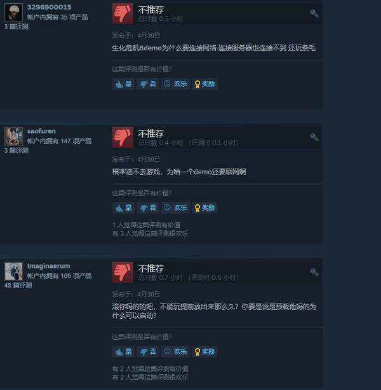The height and width of the screenshot is (390, 381).
Task: Vote 是 (yes) on Imaginaerum's review
Action: point(123,352)
